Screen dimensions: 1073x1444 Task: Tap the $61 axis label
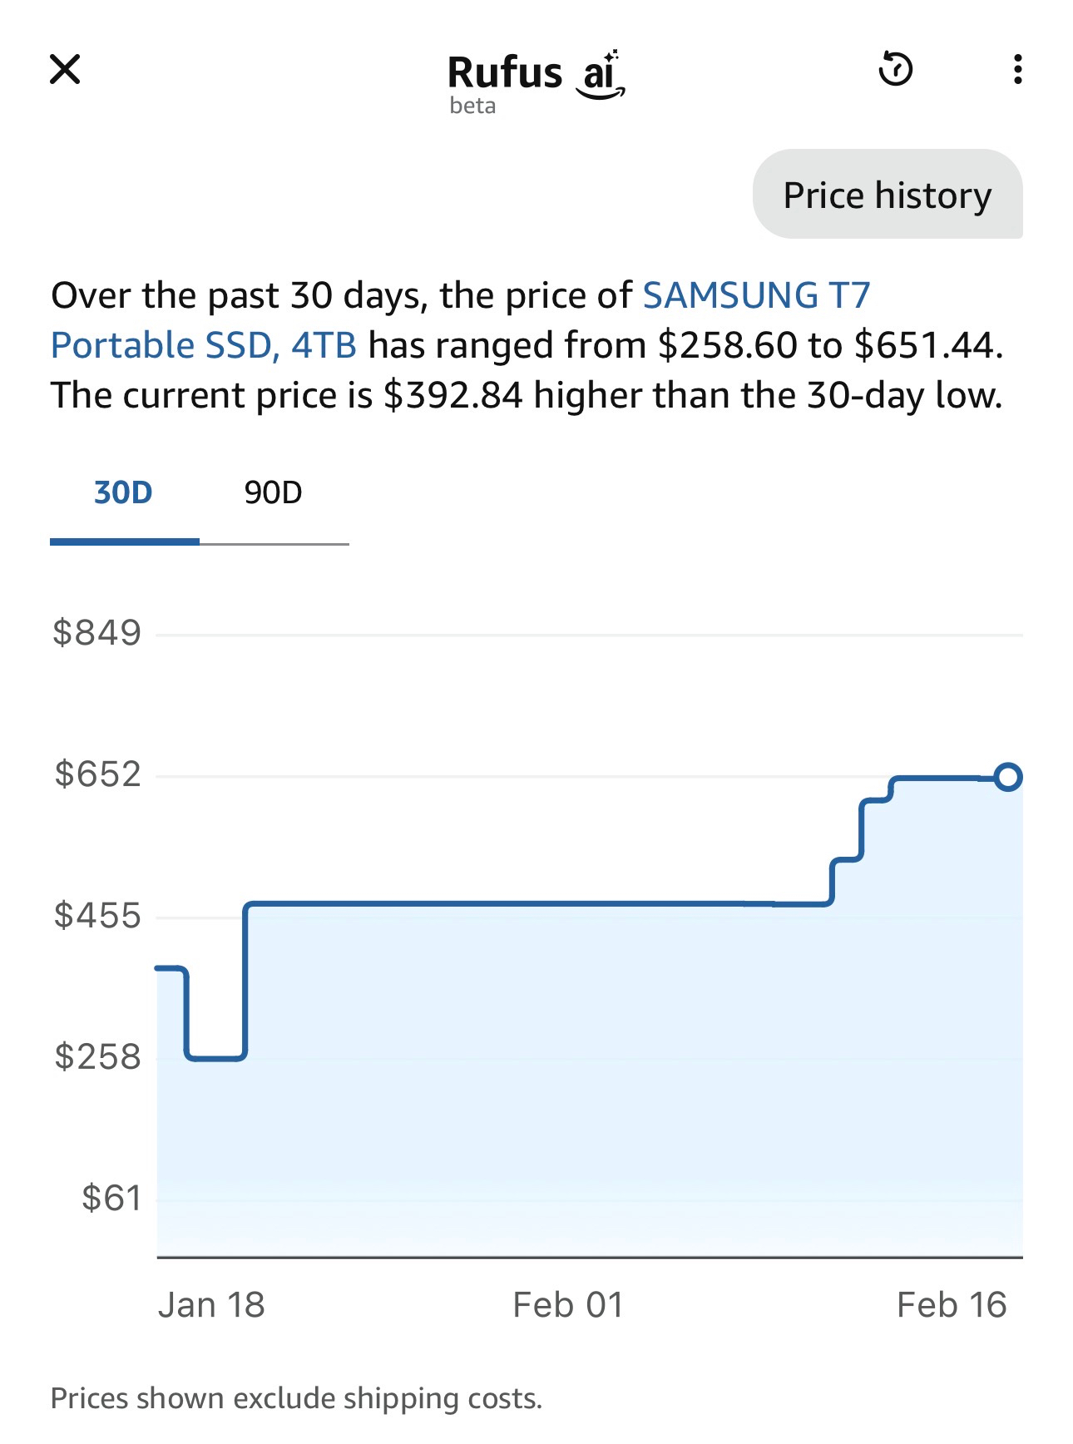(111, 1199)
